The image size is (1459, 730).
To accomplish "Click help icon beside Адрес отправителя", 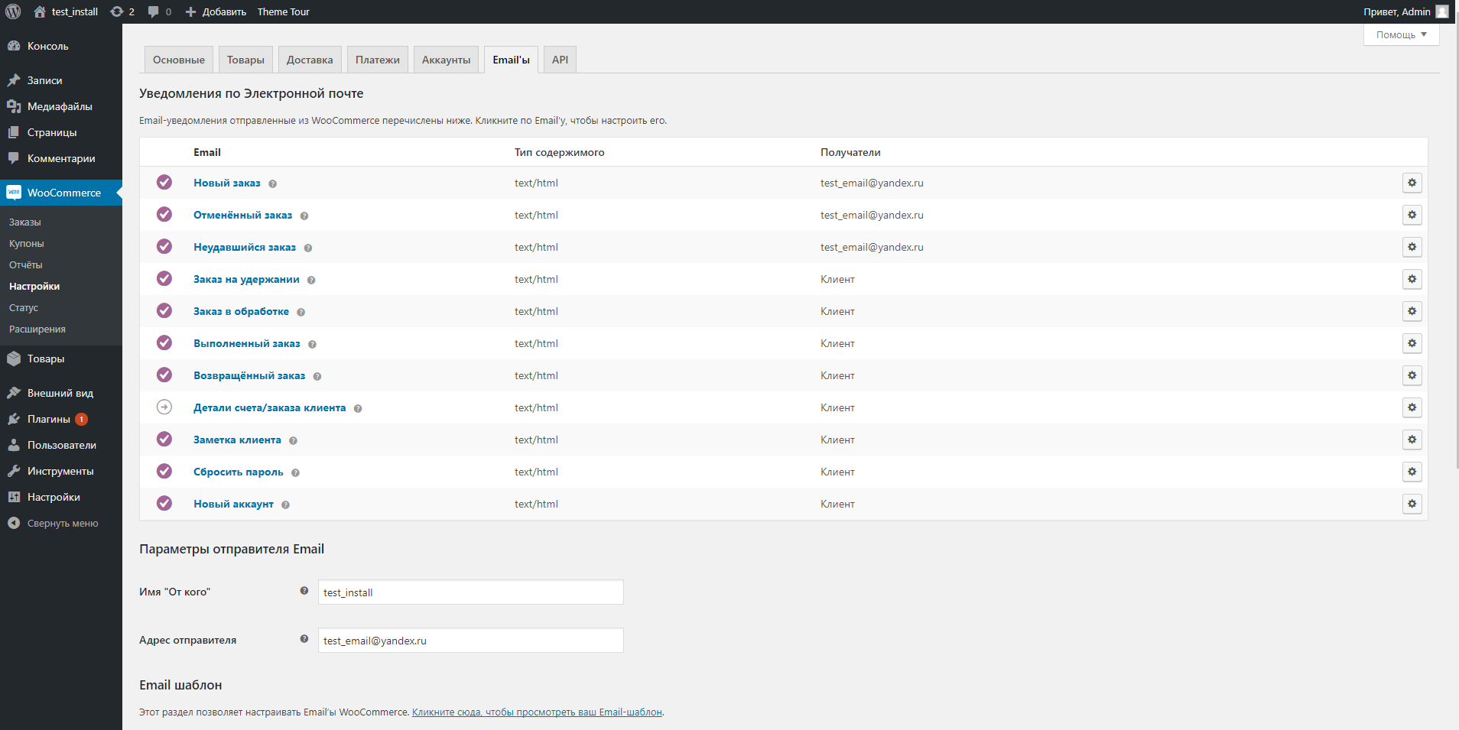I will [x=304, y=639].
